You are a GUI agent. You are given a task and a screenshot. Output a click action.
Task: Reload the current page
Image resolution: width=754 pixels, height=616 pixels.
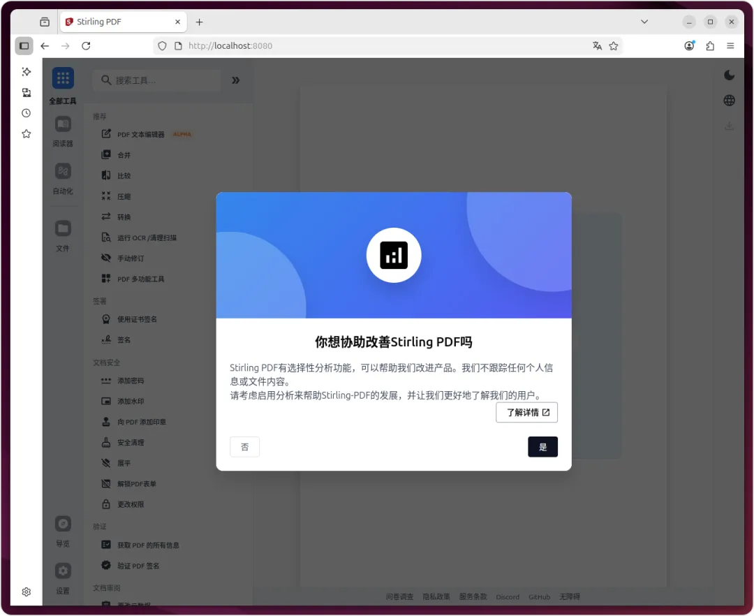86,45
